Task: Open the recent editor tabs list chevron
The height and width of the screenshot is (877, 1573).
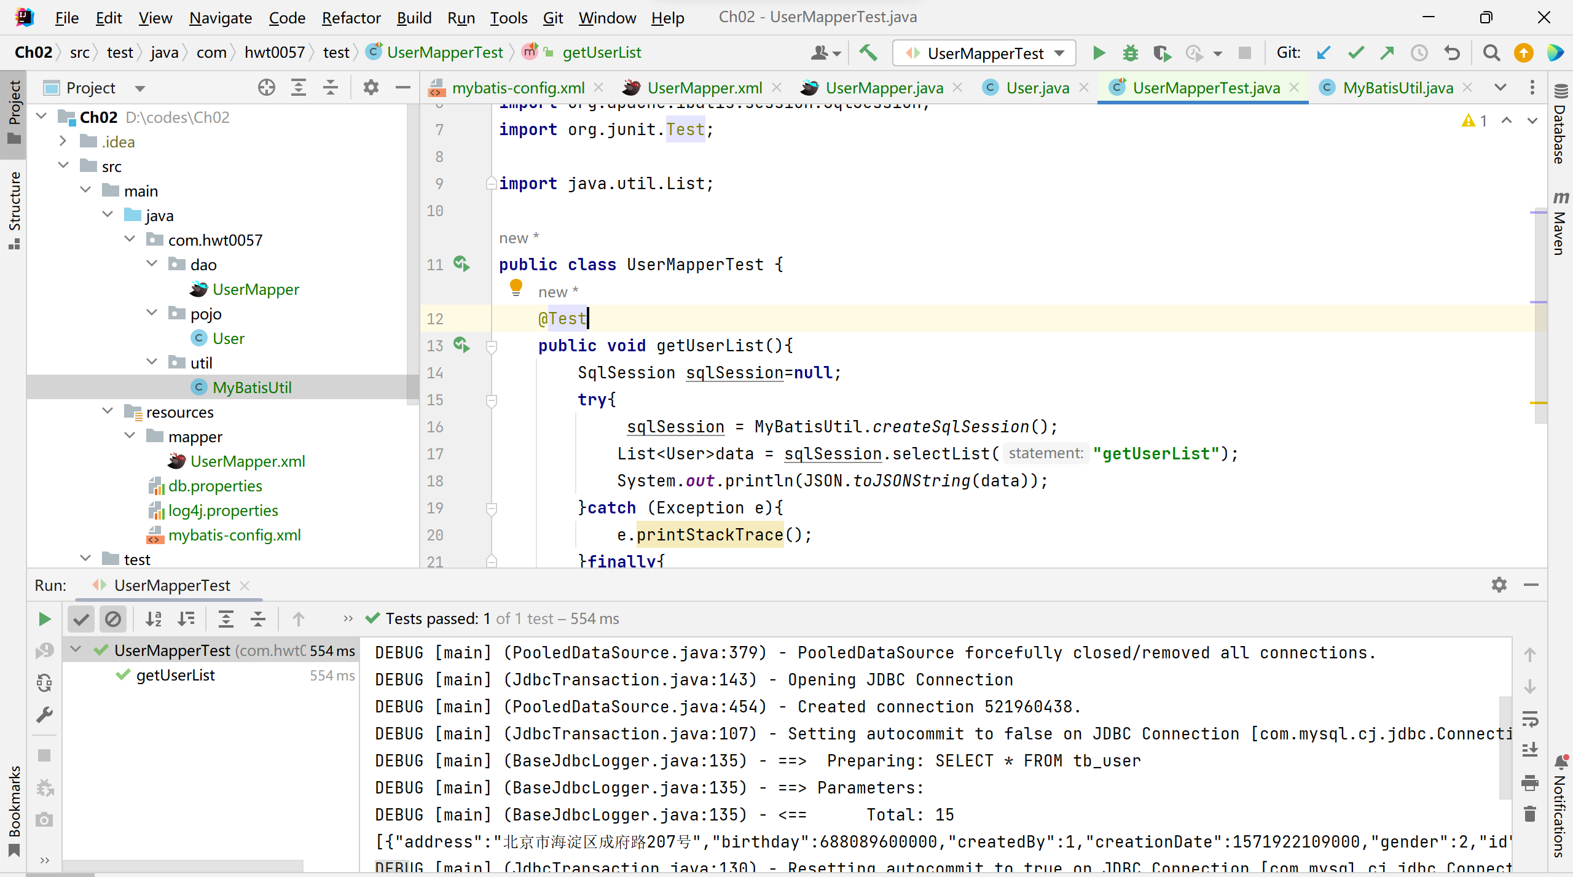Action: (x=1500, y=88)
